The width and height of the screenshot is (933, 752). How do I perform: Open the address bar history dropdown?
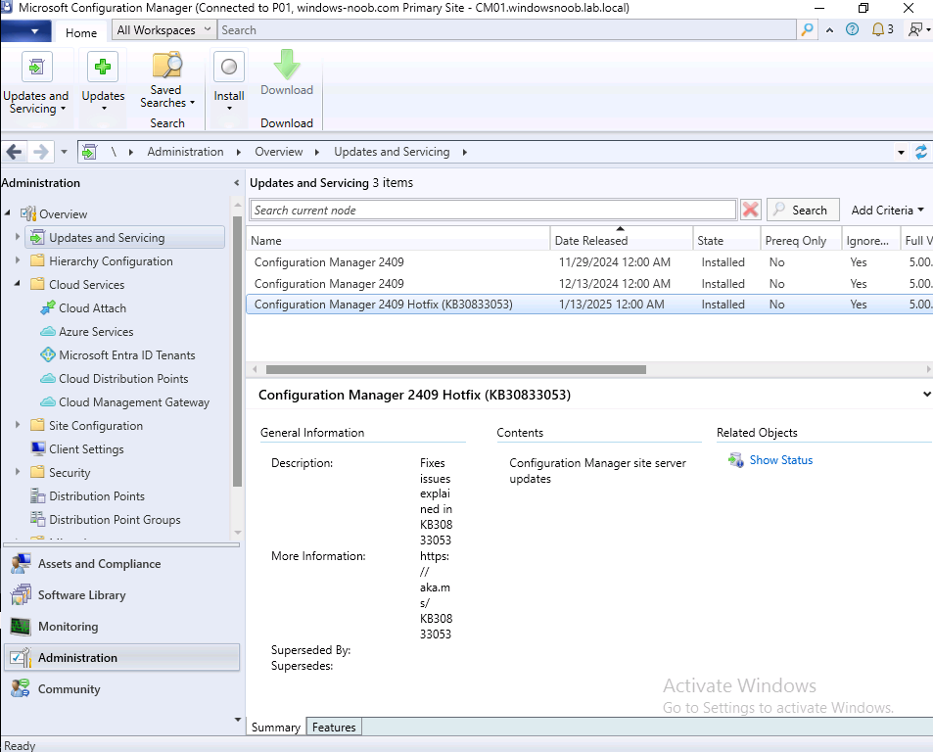(901, 153)
